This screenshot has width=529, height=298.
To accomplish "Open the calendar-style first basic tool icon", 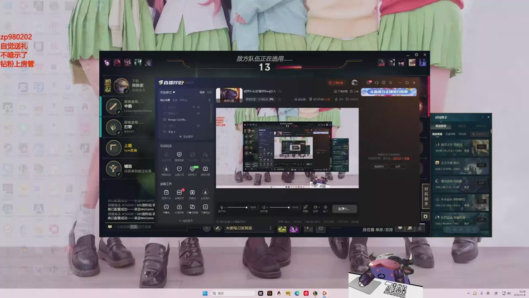I will pyautogui.click(x=166, y=193).
